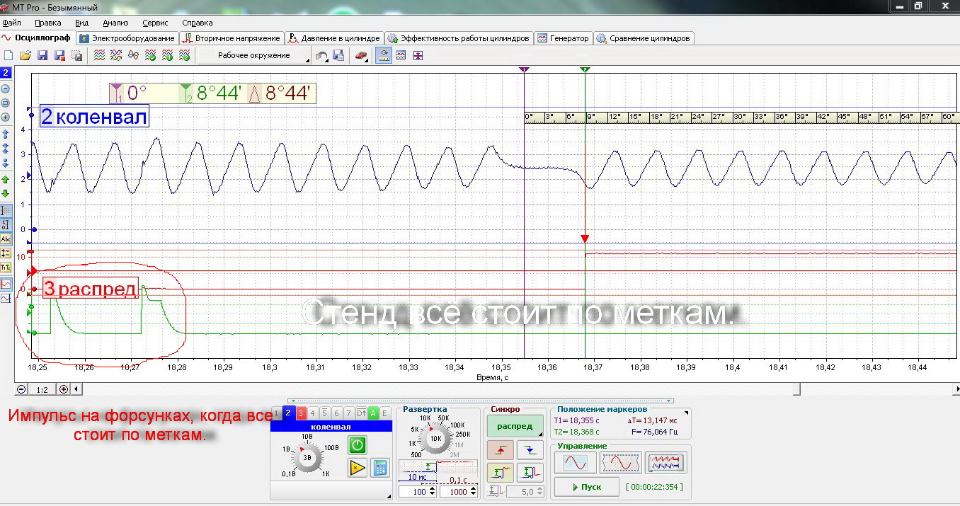
Task: Select channel 1 in channel selector
Action: 277,413
